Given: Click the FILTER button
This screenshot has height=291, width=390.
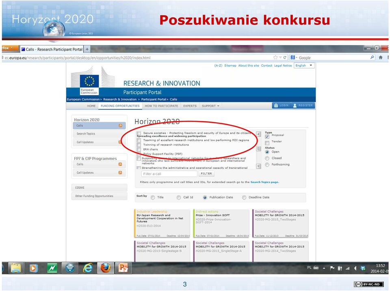Looking at the screenshot, I should (206, 174).
